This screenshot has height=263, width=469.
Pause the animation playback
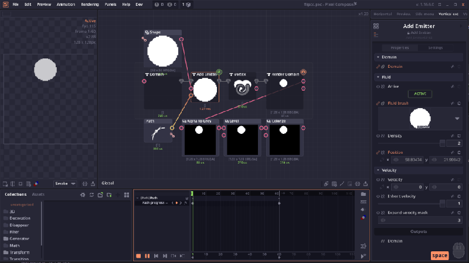147,256
